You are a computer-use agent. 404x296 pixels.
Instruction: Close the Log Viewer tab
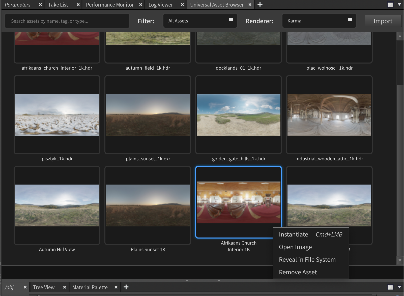pos(182,5)
